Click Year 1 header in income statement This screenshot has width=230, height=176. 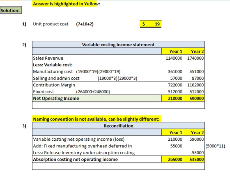tap(172, 52)
